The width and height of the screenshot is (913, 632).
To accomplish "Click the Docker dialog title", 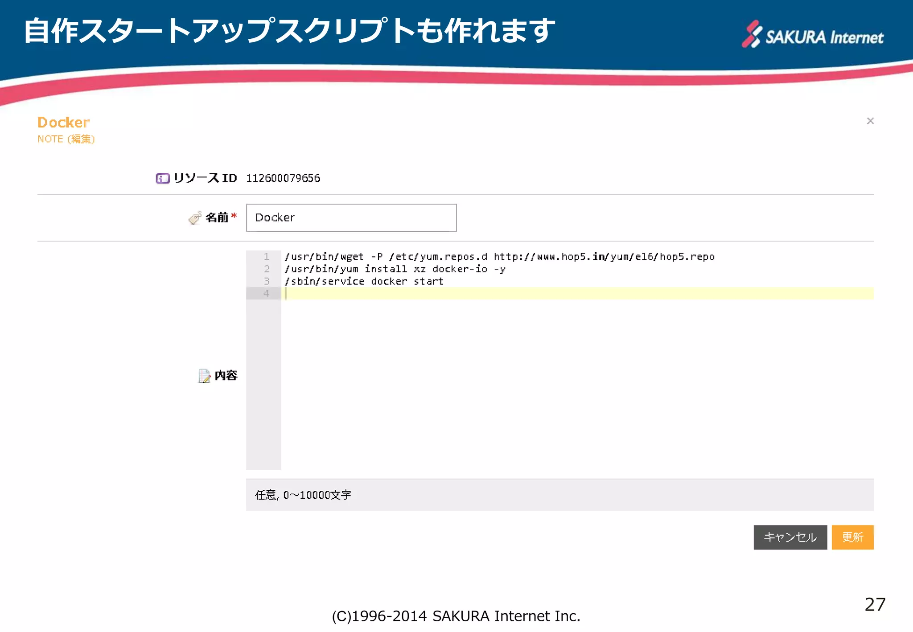I will tap(64, 122).
